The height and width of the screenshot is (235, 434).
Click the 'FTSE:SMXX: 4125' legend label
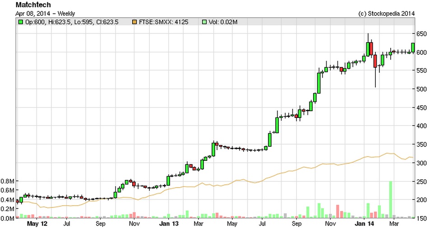(164, 22)
